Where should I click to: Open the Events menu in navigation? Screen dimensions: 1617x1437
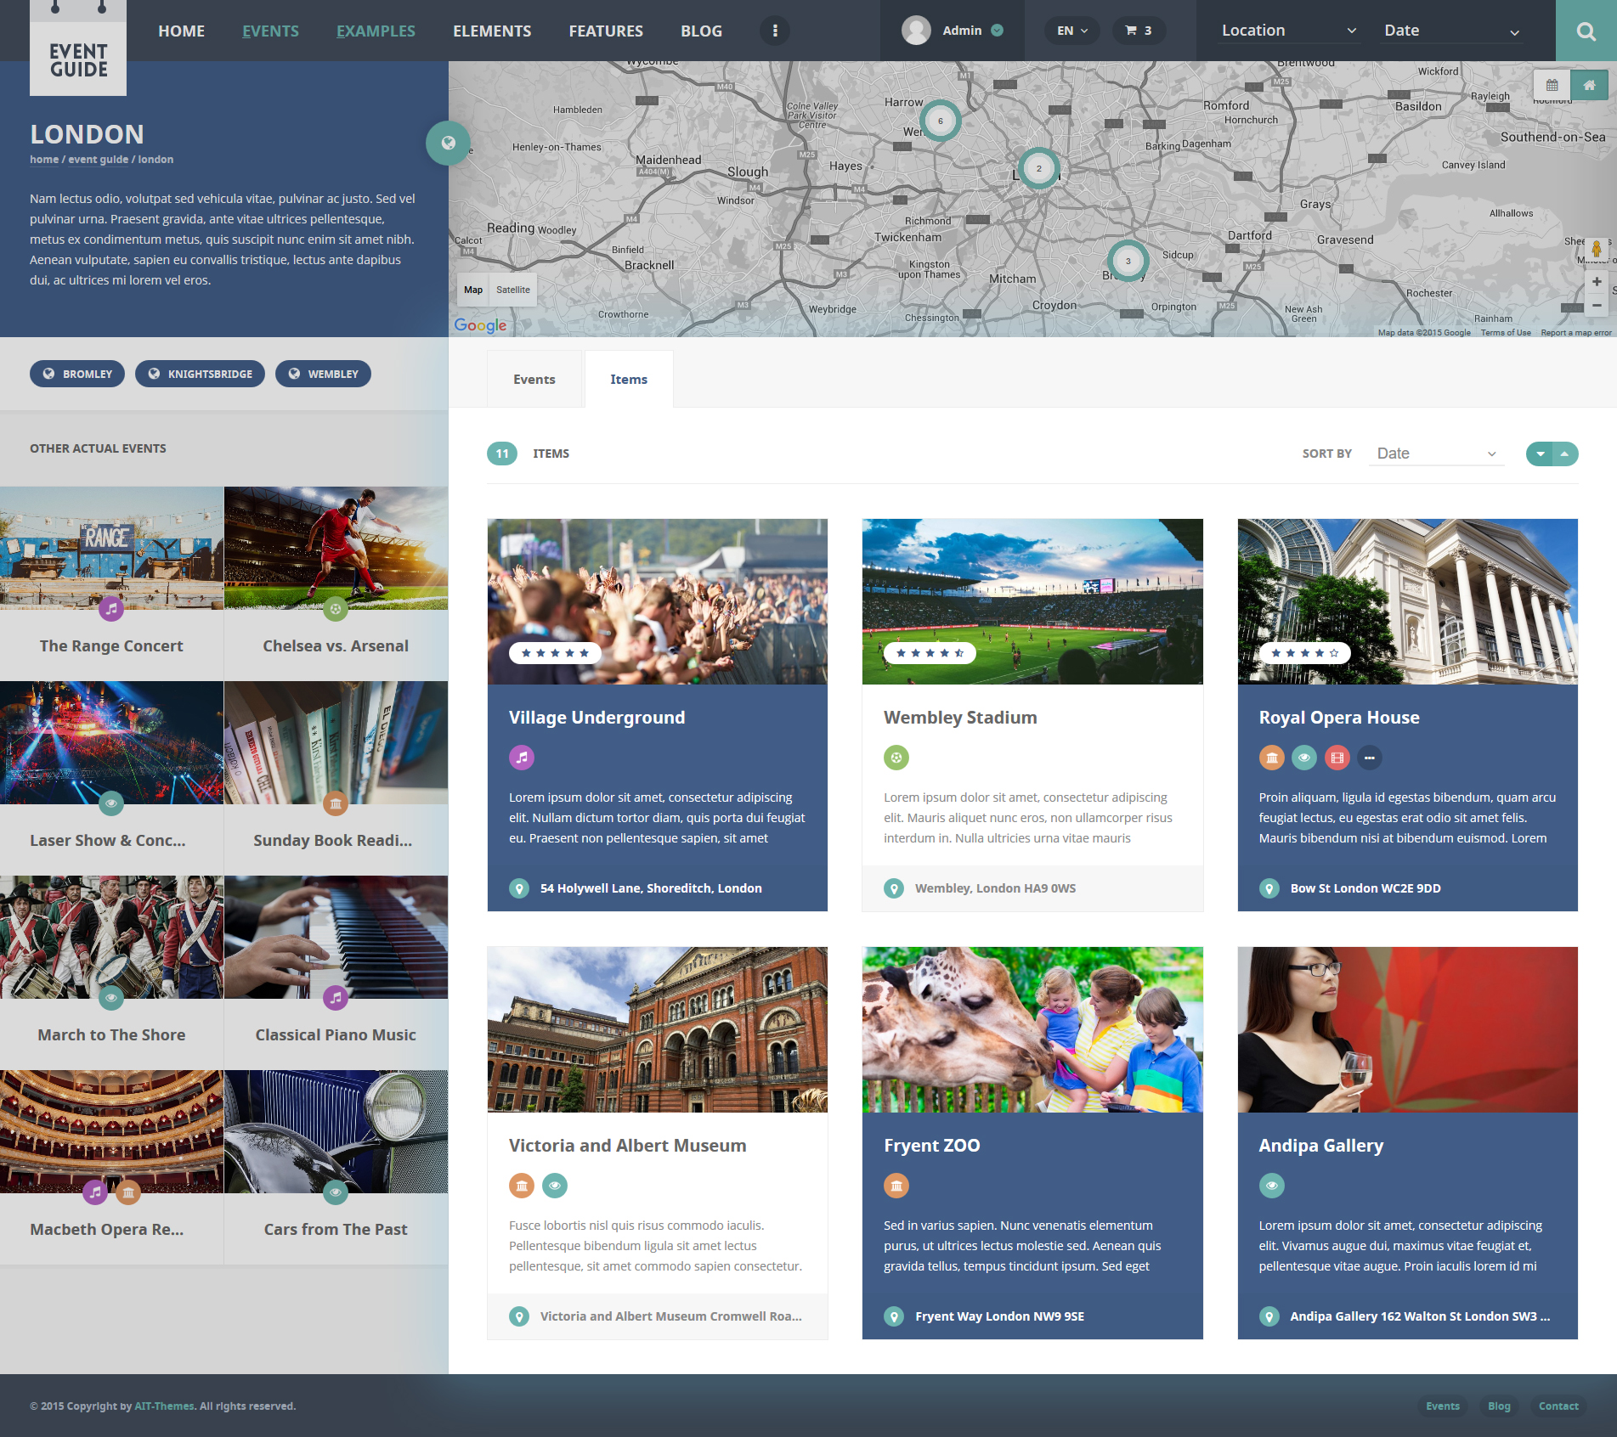pyautogui.click(x=270, y=31)
